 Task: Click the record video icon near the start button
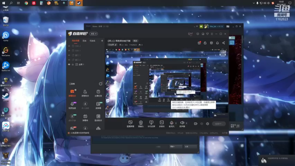(x=196, y=124)
